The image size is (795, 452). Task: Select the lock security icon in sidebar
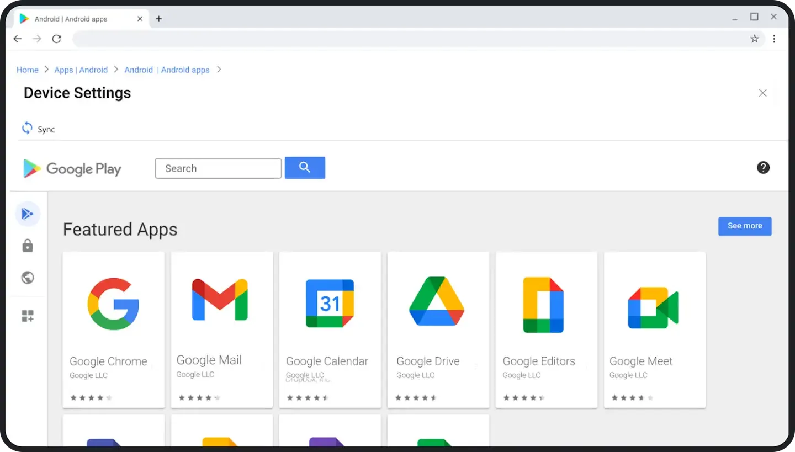coord(28,246)
